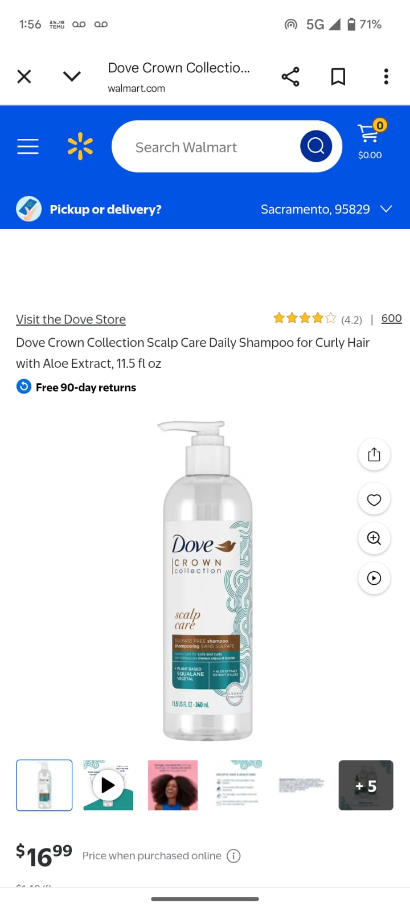The height and width of the screenshot is (911, 410).
Task: Close the custom tab with X
Action: coord(24,76)
